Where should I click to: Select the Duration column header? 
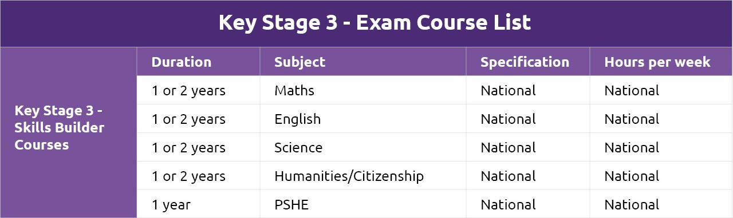[198, 62]
